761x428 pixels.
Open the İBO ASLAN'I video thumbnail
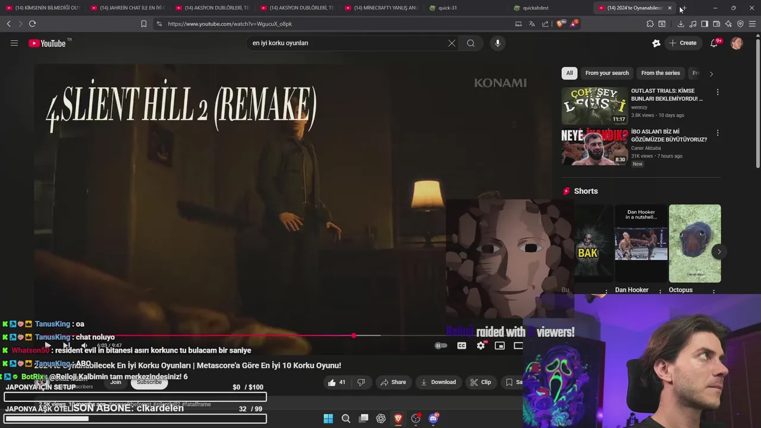coord(595,147)
